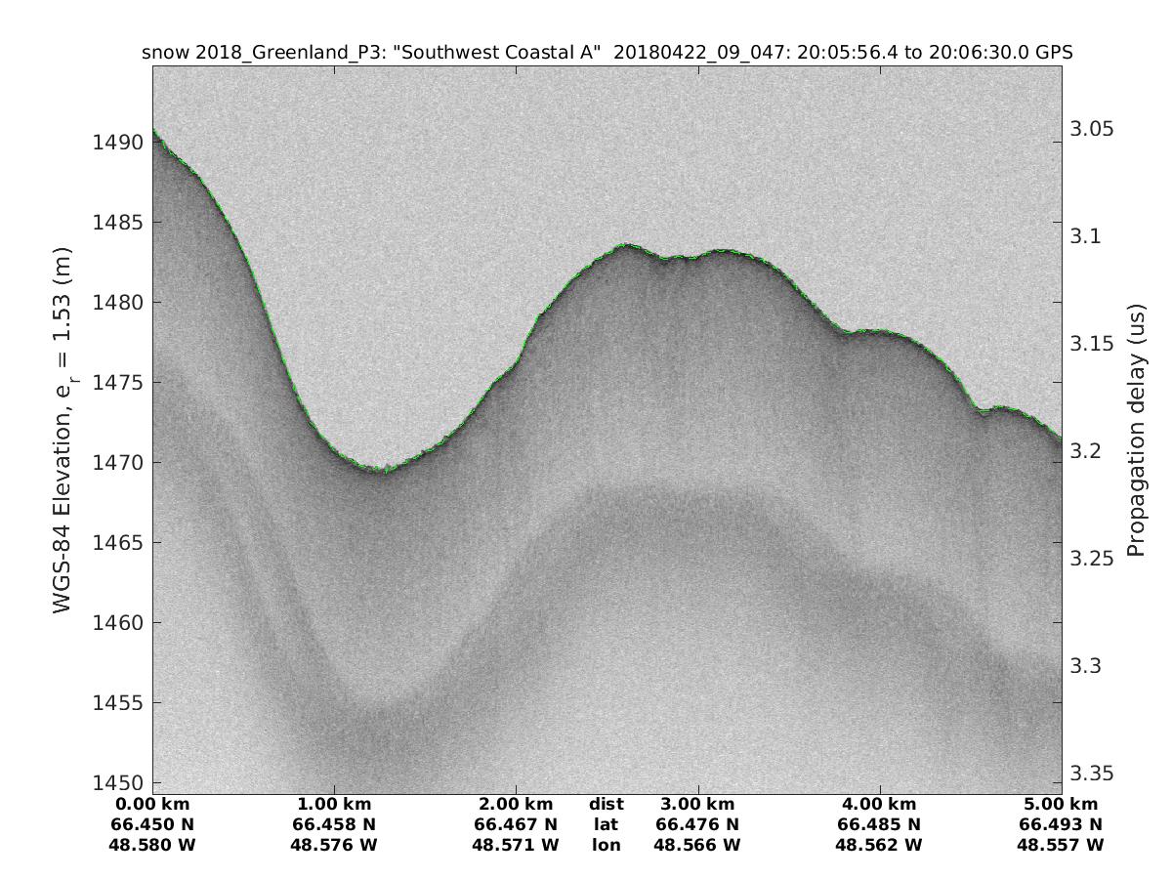Viewport: 1172px width, 879px height.
Task: Click the 'lon' axis legend text
Action: (606, 845)
